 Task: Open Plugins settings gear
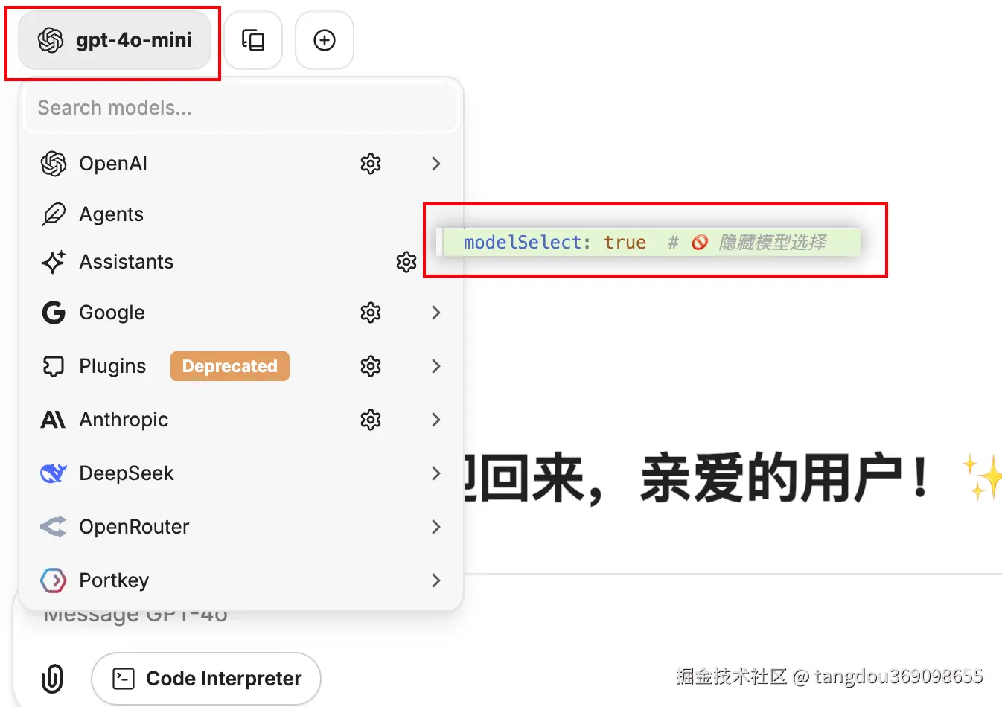tap(371, 366)
